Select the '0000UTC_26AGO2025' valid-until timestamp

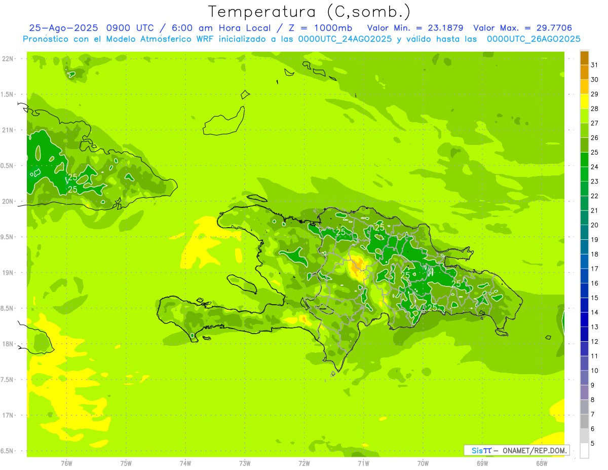click(534, 39)
